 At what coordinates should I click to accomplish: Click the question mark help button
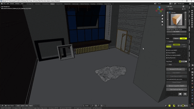(x=185, y=94)
